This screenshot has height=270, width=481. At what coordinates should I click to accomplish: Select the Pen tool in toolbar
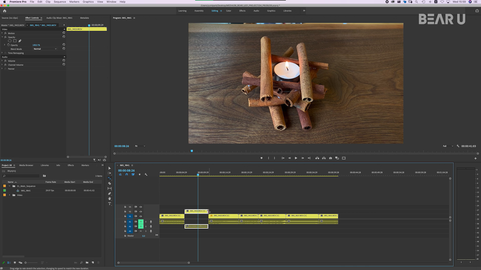[109, 193]
